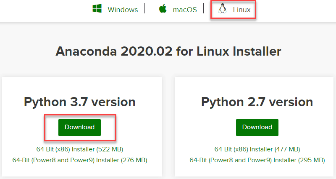Click the Apple macOS logo icon
This screenshot has height=179, width=336.
163,9
